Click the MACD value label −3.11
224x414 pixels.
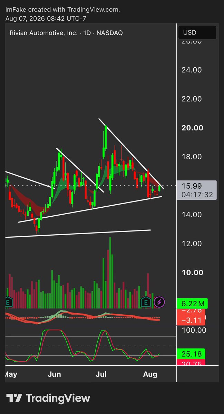point(191,321)
